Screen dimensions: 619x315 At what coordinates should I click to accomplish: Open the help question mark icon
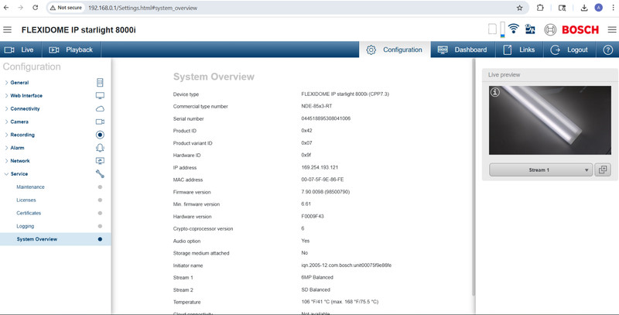(x=608, y=50)
